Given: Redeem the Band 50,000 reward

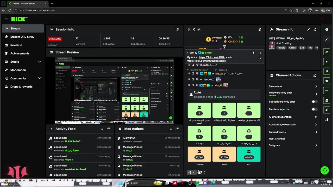Looking at the screenshot, I should coord(224,154).
